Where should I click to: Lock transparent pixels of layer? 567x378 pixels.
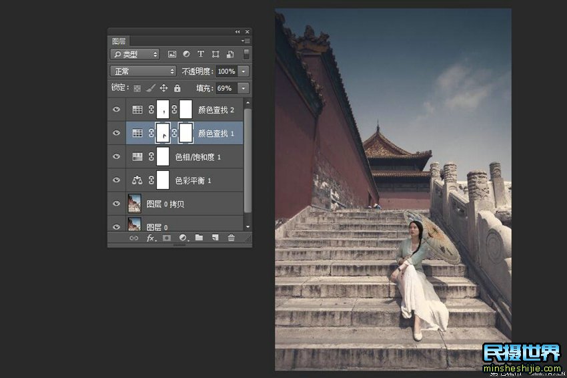coord(137,88)
